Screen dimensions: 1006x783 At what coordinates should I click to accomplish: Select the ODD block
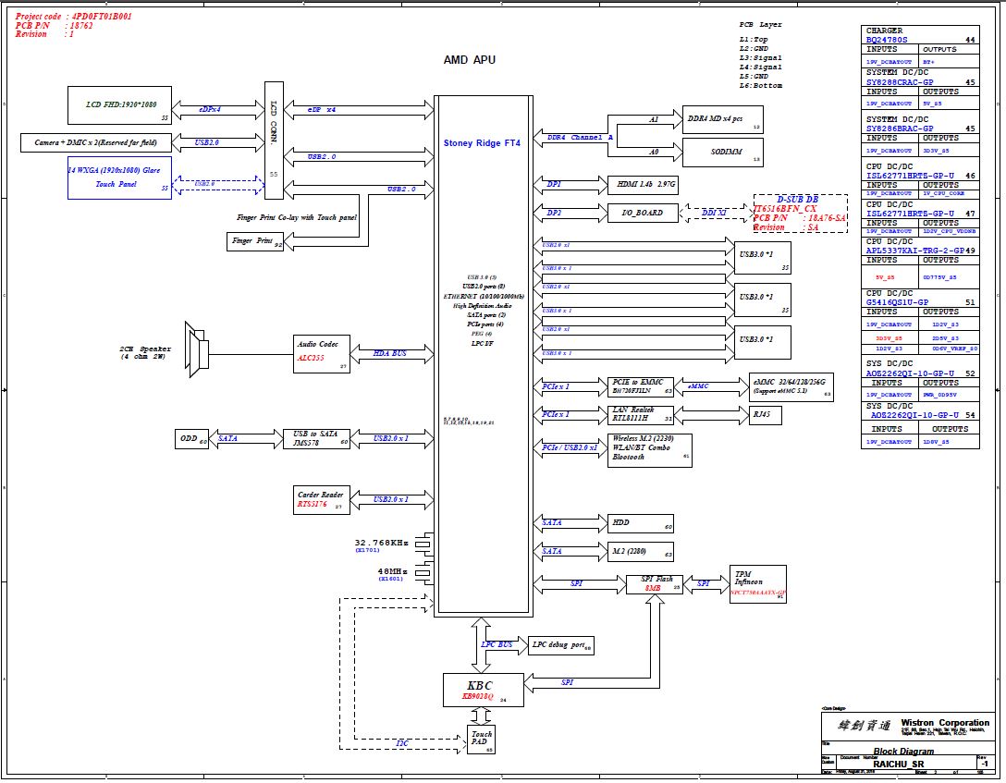[x=191, y=438]
